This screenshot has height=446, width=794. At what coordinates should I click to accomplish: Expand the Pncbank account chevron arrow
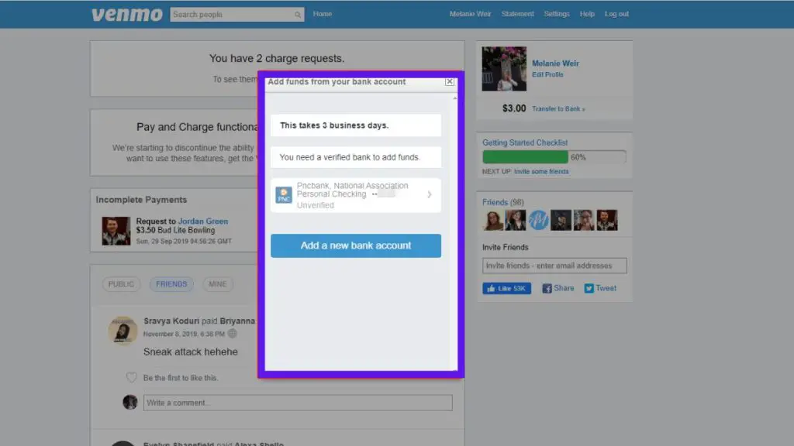pyautogui.click(x=430, y=194)
